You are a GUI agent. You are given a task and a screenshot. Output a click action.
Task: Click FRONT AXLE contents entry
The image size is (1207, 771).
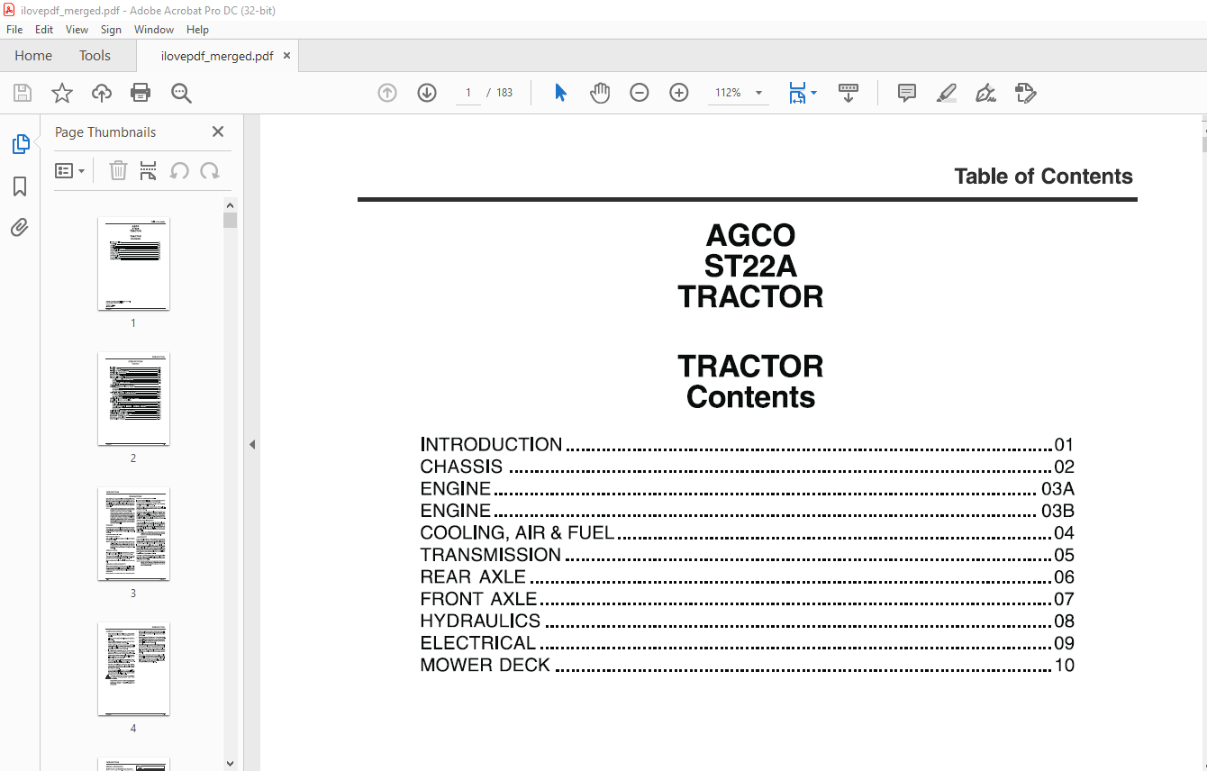tap(747, 599)
